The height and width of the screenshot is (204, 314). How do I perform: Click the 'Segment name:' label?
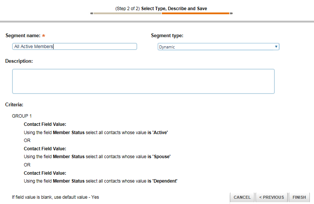click(23, 36)
